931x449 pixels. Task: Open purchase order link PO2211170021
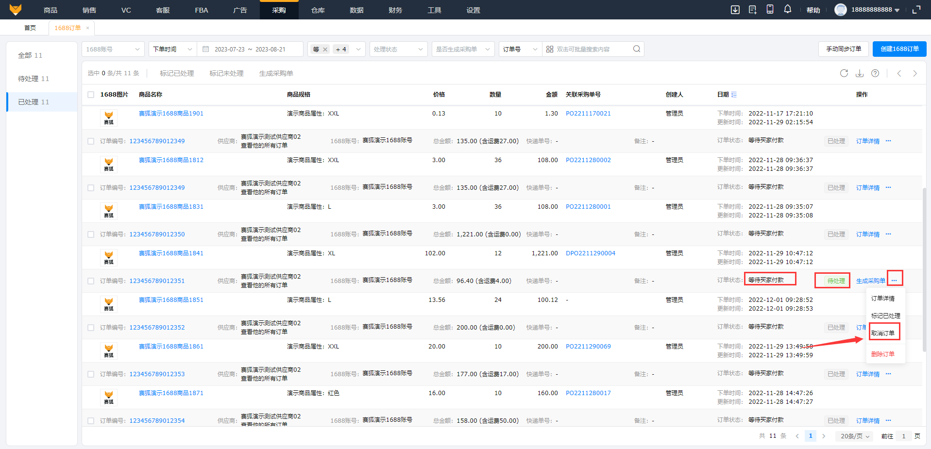[588, 114]
